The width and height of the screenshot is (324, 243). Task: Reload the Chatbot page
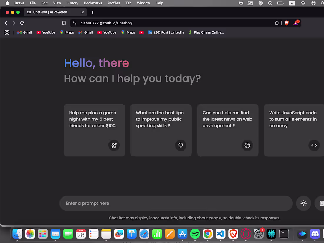[22, 23]
